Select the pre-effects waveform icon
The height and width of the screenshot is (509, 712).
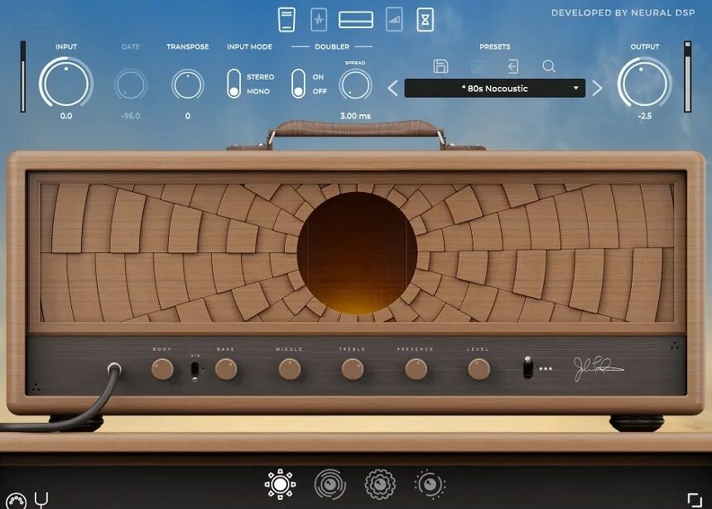tap(319, 20)
